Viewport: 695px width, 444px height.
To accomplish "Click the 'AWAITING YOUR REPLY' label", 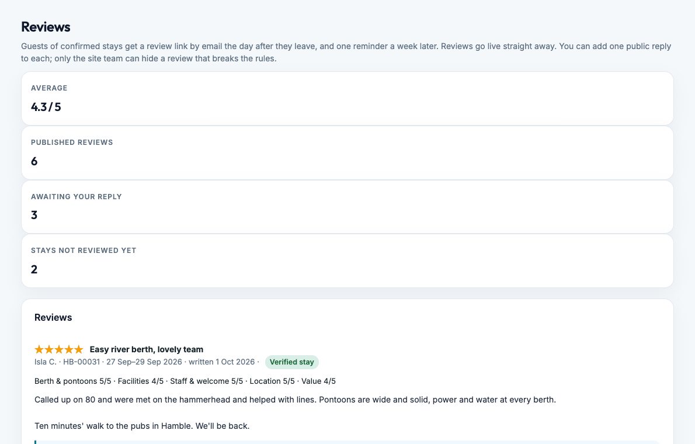I will tap(77, 196).
